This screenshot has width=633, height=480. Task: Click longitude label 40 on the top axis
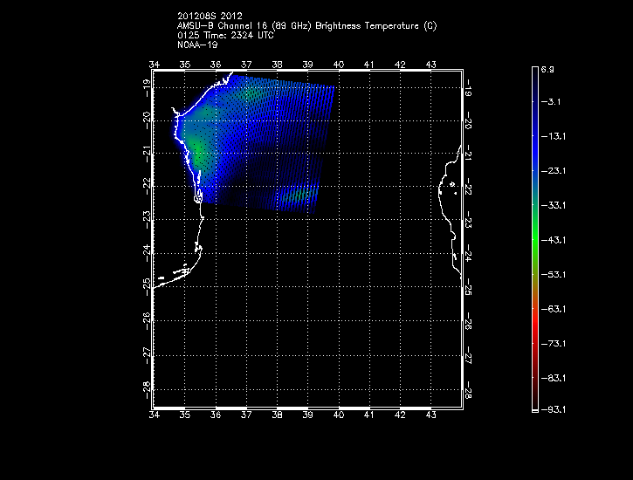tap(339, 65)
